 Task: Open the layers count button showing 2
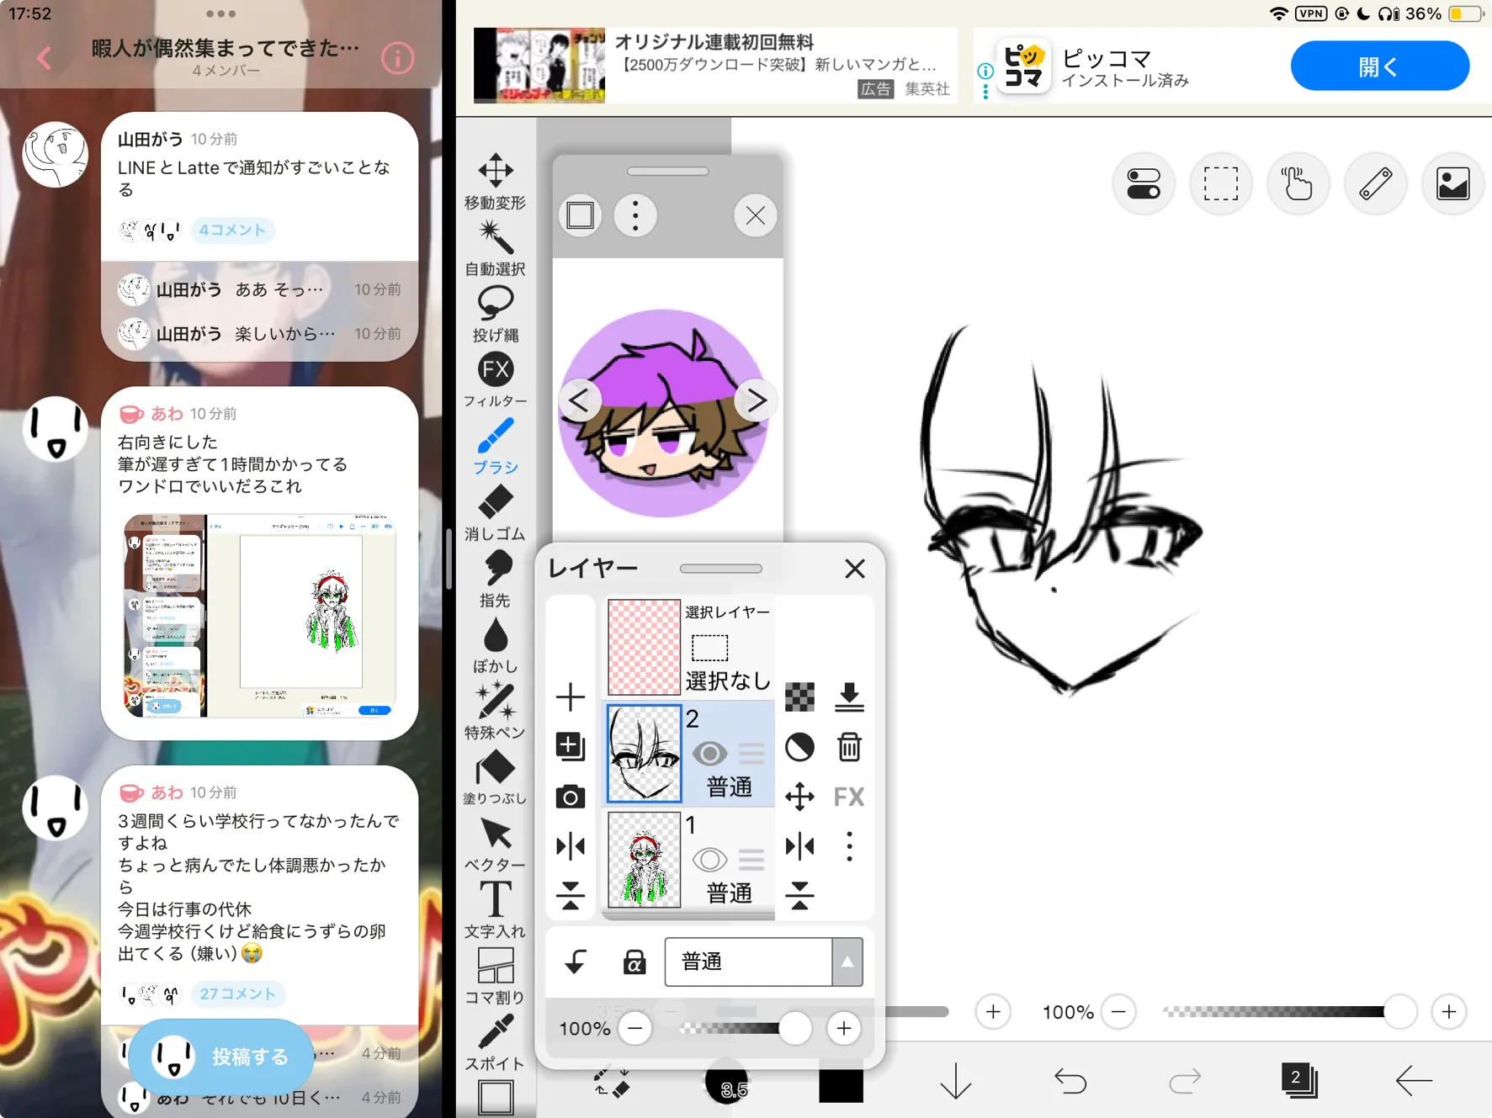click(x=1298, y=1080)
